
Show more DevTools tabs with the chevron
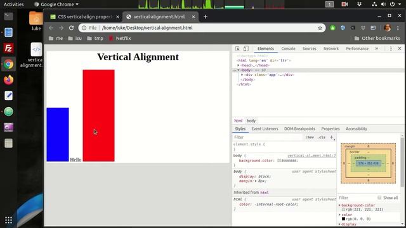[x=376, y=49]
